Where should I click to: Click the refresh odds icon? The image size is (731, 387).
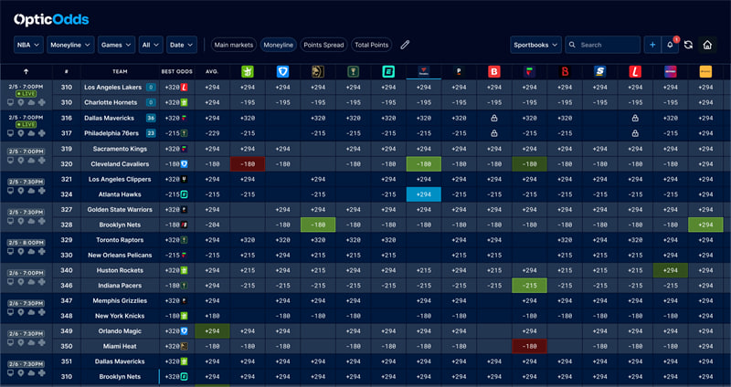pyautogui.click(x=688, y=44)
